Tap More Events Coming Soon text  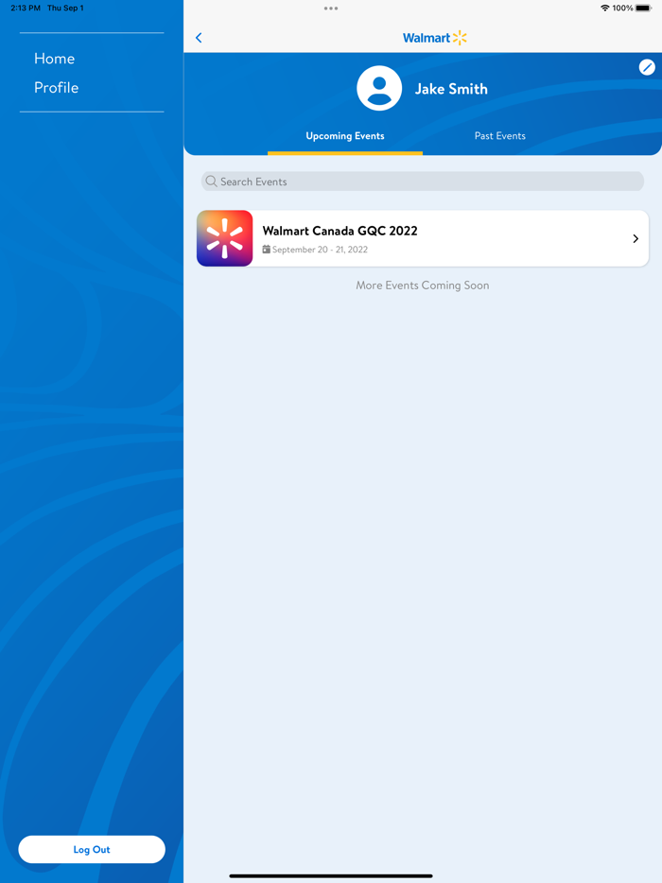423,286
